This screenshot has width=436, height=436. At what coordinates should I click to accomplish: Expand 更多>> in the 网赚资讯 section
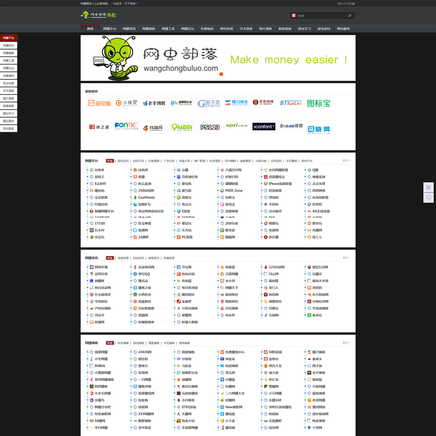point(347,258)
